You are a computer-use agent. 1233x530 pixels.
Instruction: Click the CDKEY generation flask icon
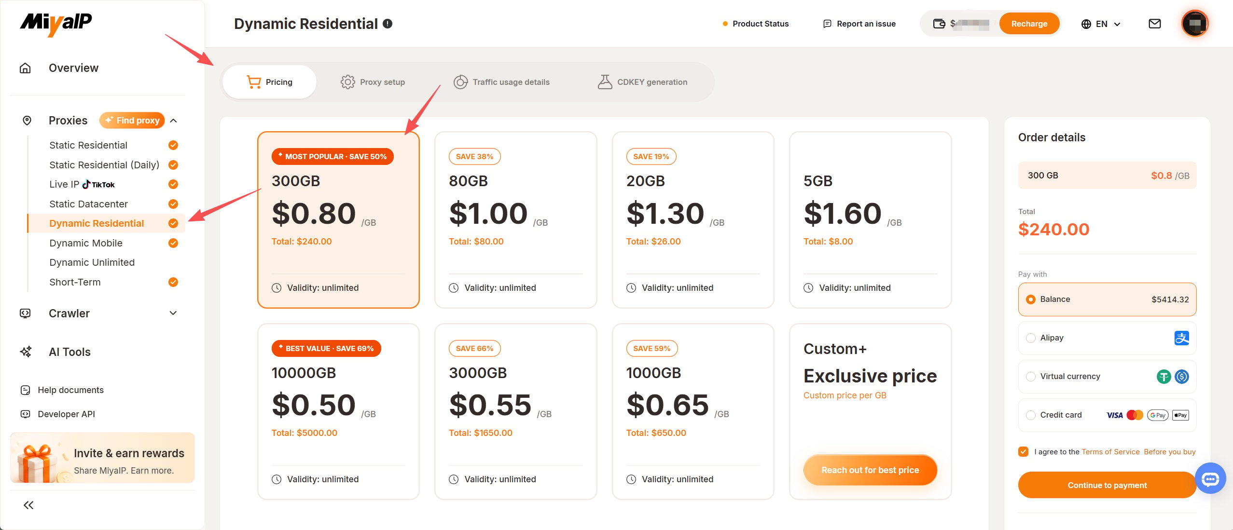[605, 82]
